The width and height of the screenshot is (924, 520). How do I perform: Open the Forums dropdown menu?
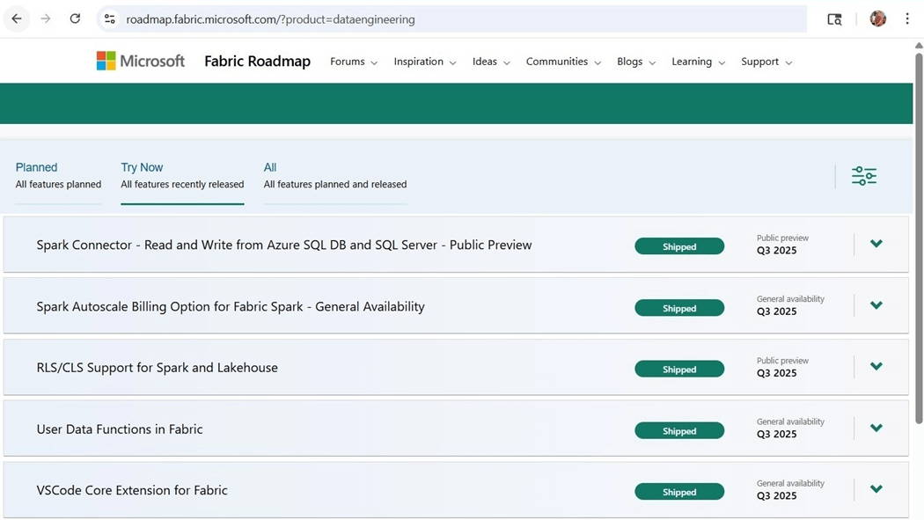tap(354, 62)
